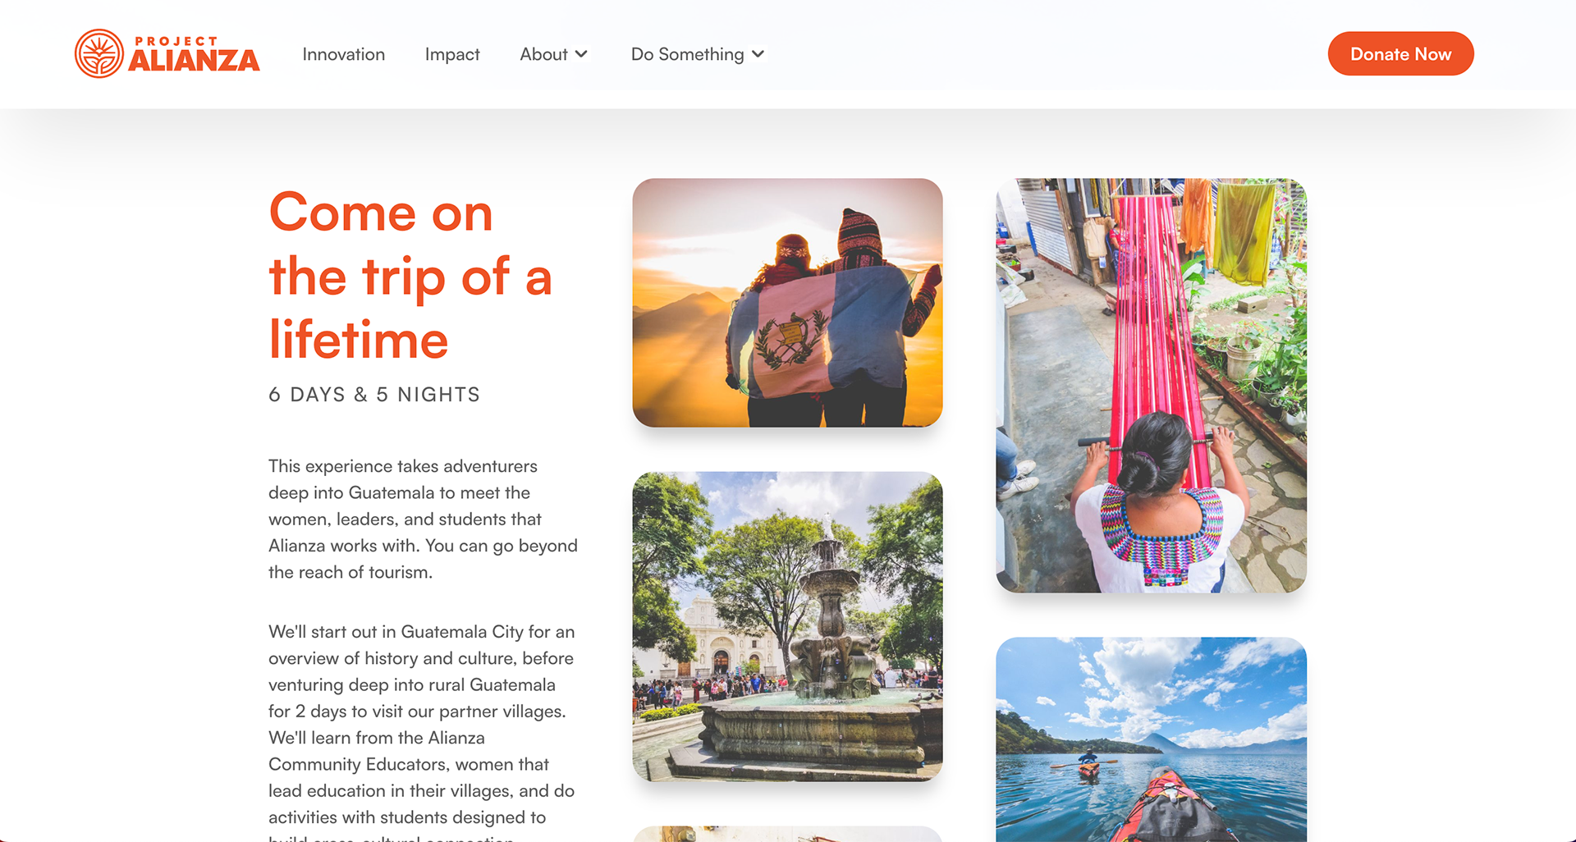Click the paragraph beginning 'This experience takes adventurers'
The image size is (1576, 842).
pyautogui.click(x=424, y=519)
